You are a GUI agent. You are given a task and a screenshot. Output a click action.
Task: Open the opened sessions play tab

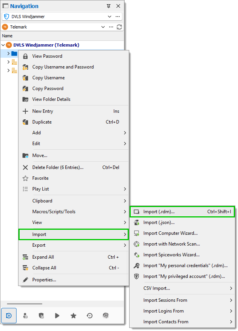coord(57,316)
